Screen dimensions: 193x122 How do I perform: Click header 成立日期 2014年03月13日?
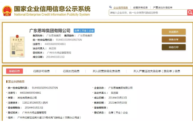click(55, 57)
